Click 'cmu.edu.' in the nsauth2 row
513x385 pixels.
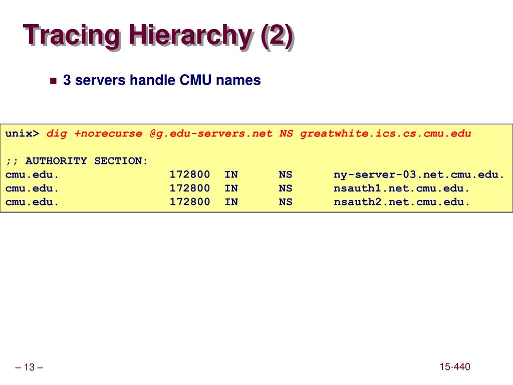point(32,202)
